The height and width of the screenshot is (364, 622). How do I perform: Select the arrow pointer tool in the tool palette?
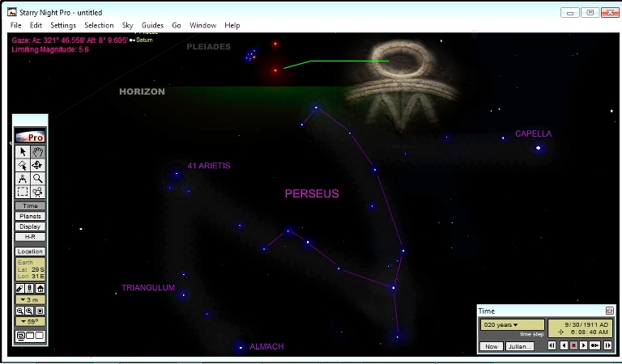(x=23, y=152)
